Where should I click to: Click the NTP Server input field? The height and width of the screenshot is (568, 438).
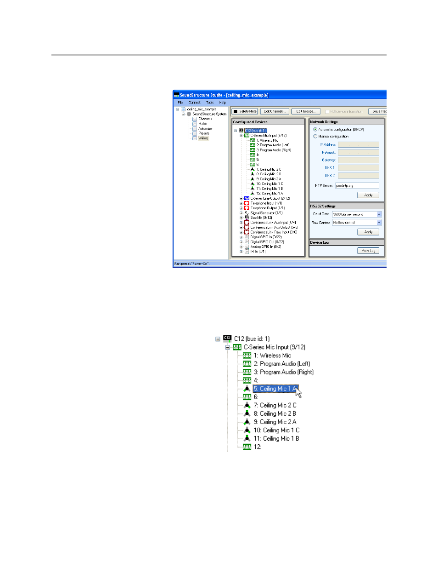[x=357, y=186]
